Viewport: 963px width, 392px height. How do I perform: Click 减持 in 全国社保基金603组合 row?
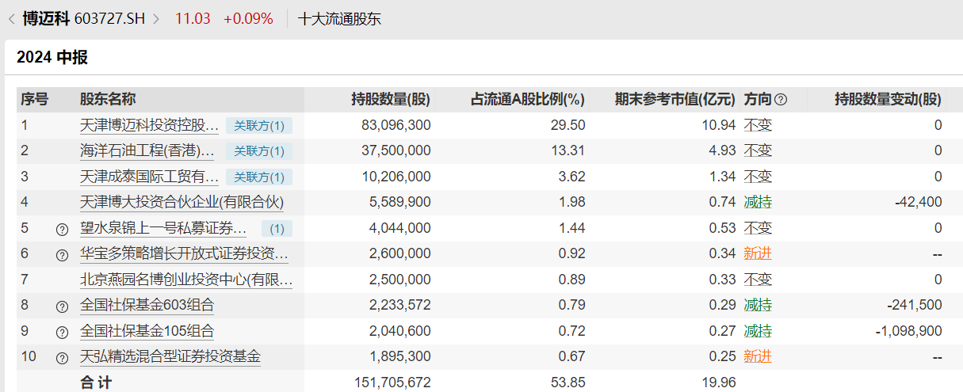[x=758, y=306]
